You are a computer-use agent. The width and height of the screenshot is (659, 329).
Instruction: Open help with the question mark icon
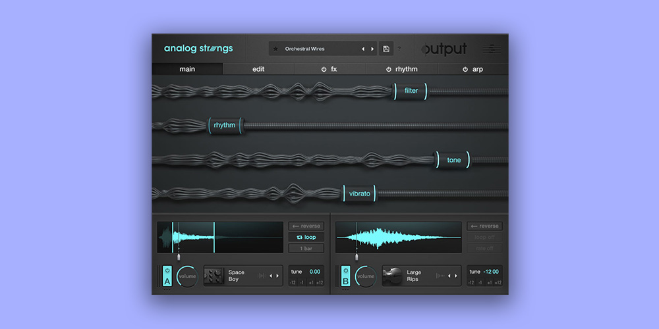pyautogui.click(x=399, y=49)
